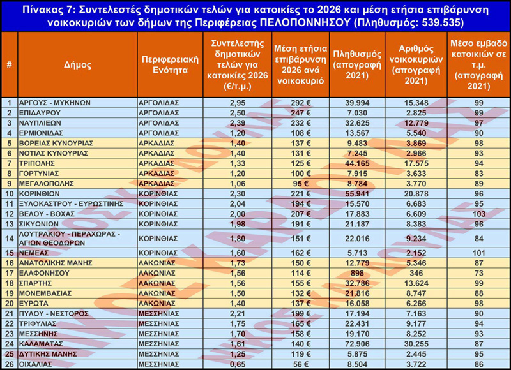Image resolution: width=511 pixels, height=370 pixels.
Task: Click the 0,65 coefficient cell for ΟΙΧΑΛΙΑΣ
Action: click(x=239, y=363)
